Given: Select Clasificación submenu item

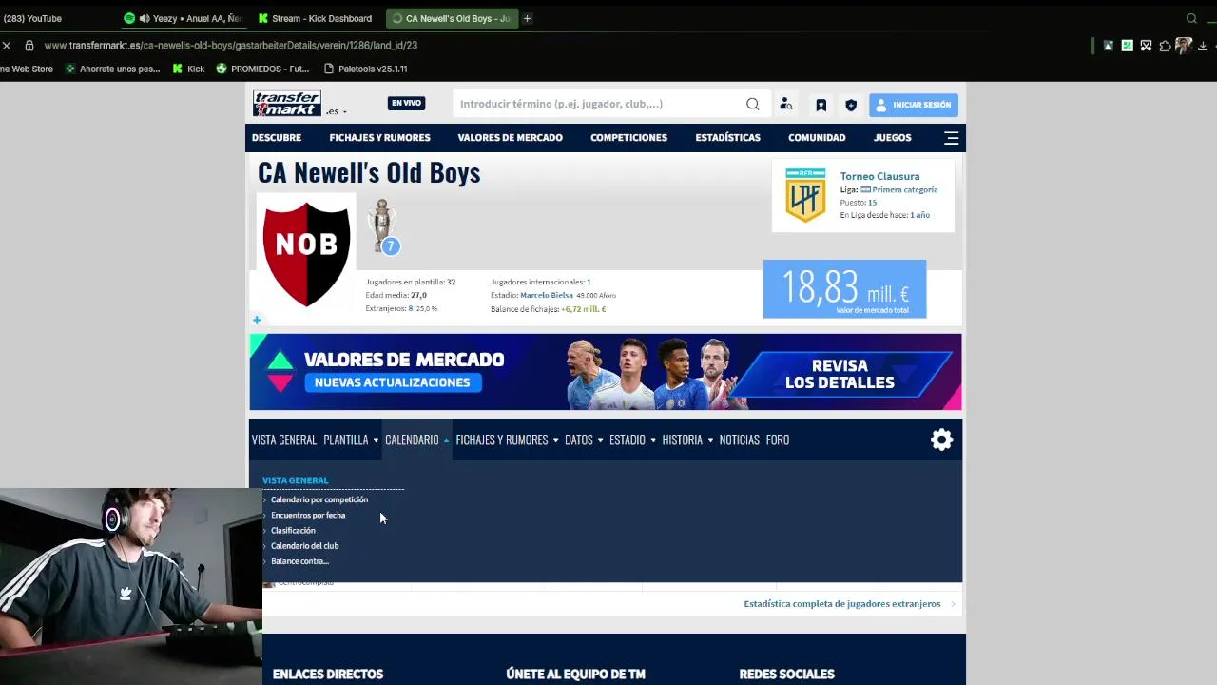Looking at the screenshot, I should tap(293, 530).
